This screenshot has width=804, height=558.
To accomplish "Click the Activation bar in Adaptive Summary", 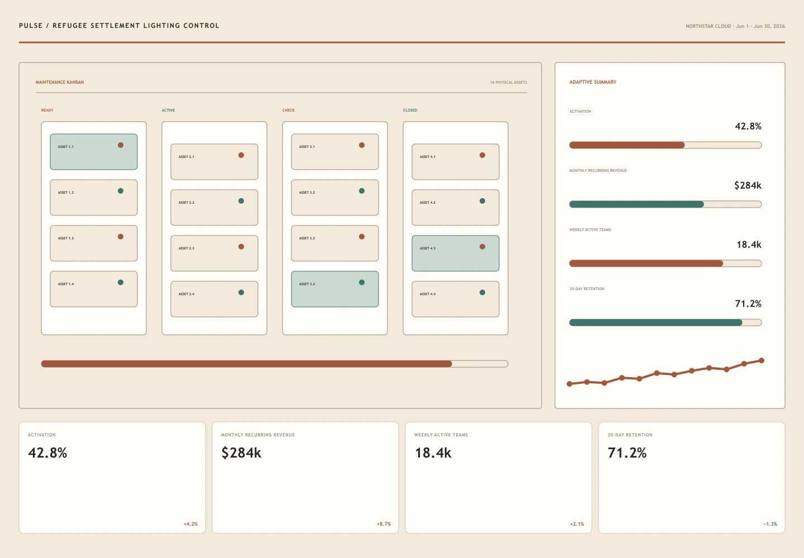I will coord(666,145).
